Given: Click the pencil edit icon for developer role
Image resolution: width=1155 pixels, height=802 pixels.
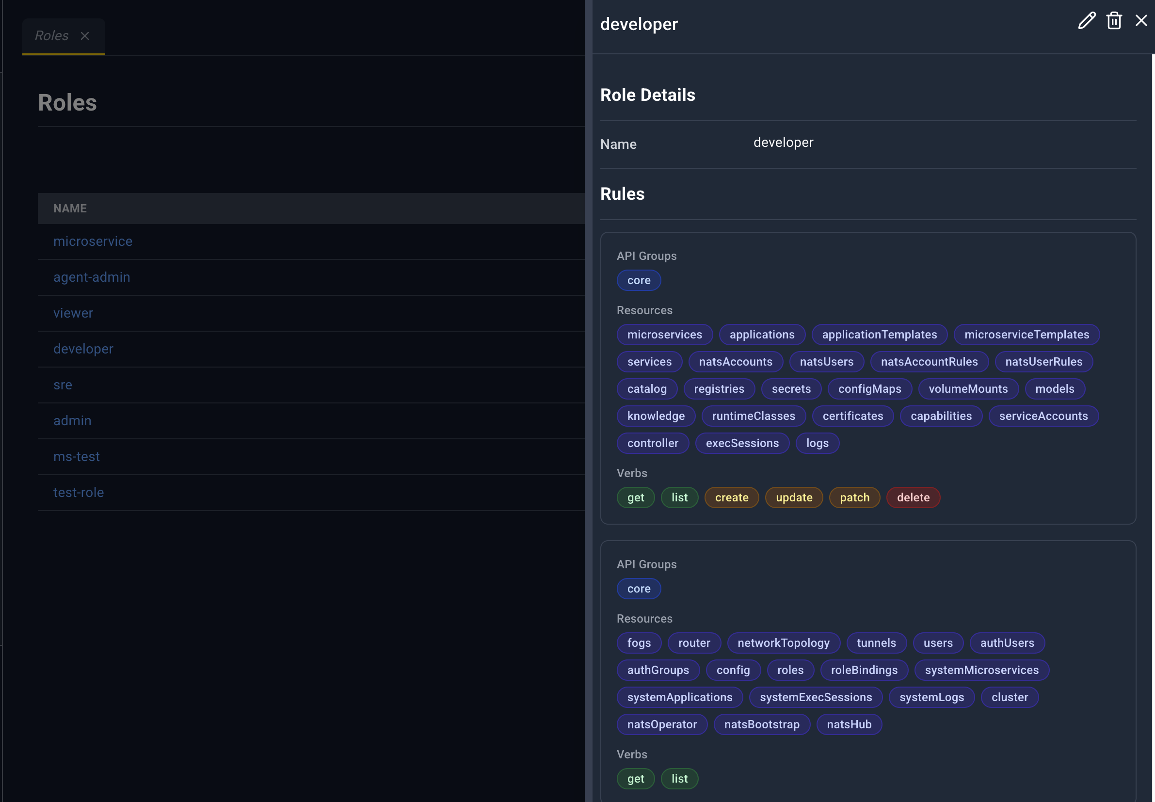Looking at the screenshot, I should [1087, 20].
